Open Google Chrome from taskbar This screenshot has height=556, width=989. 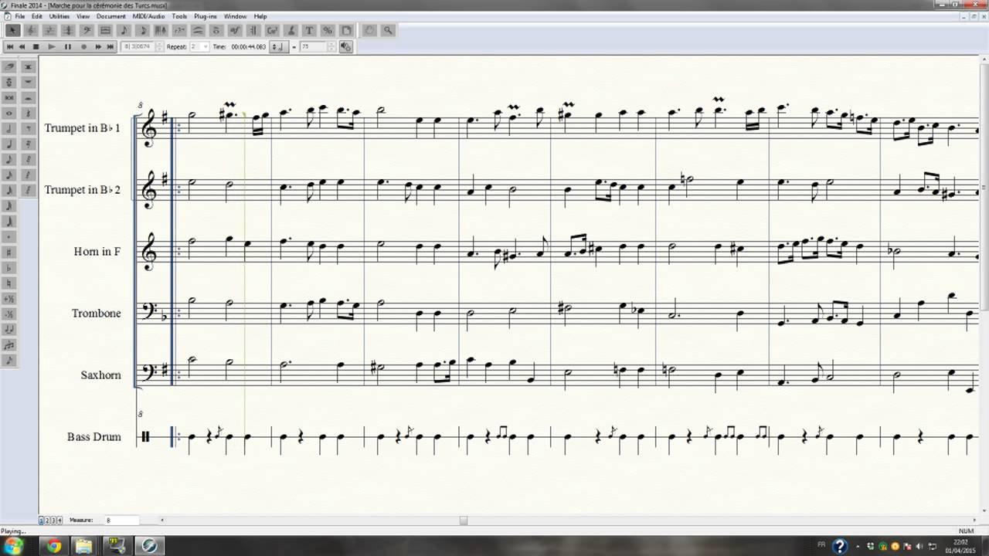[x=53, y=546]
